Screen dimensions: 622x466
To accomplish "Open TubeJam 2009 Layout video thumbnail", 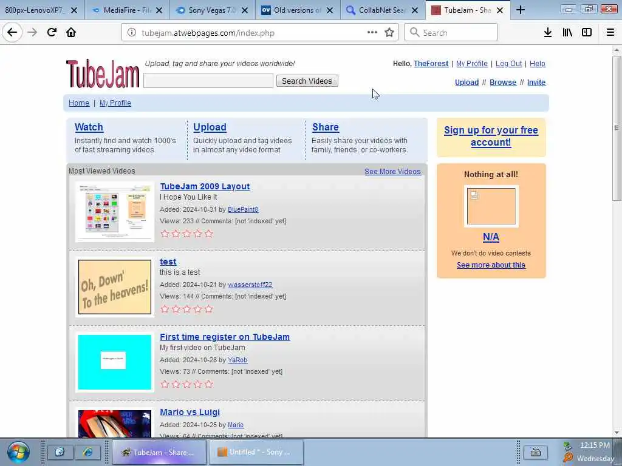I will pyautogui.click(x=115, y=212).
